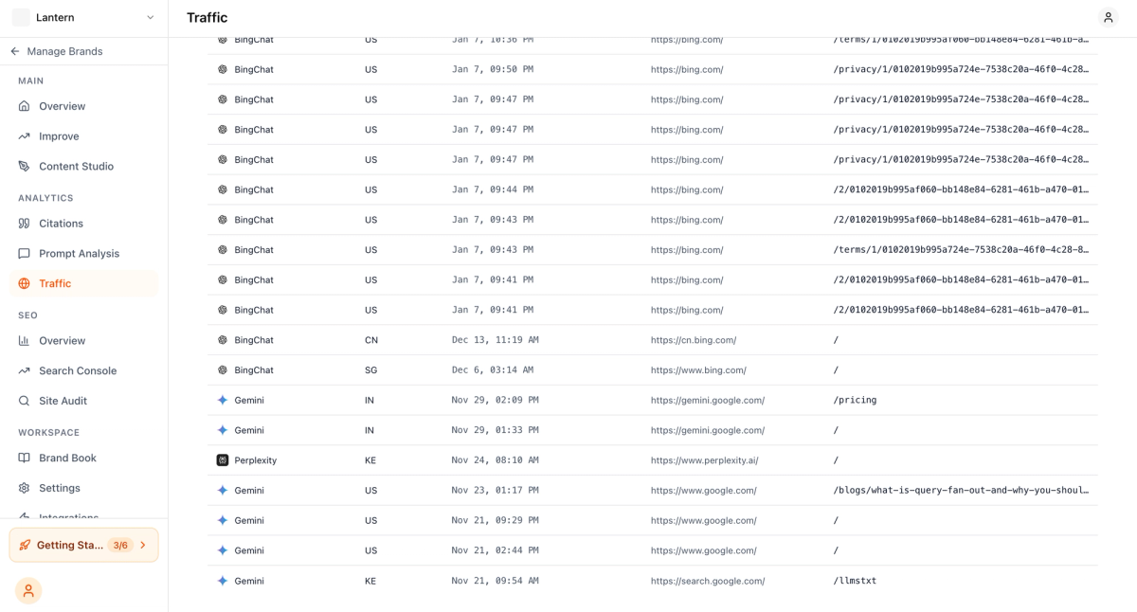Open the Lantern brand switcher dropdown
Image resolution: width=1137 pixels, height=612 pixels.
click(x=83, y=16)
